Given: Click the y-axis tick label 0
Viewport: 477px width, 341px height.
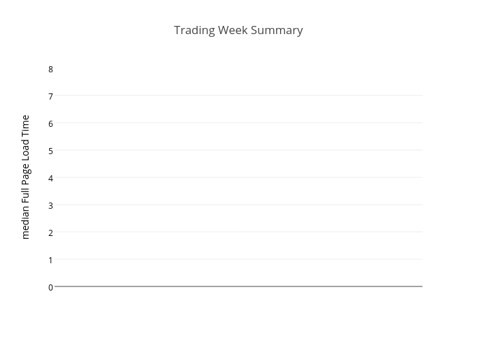Looking at the screenshot, I should pyautogui.click(x=50, y=287).
